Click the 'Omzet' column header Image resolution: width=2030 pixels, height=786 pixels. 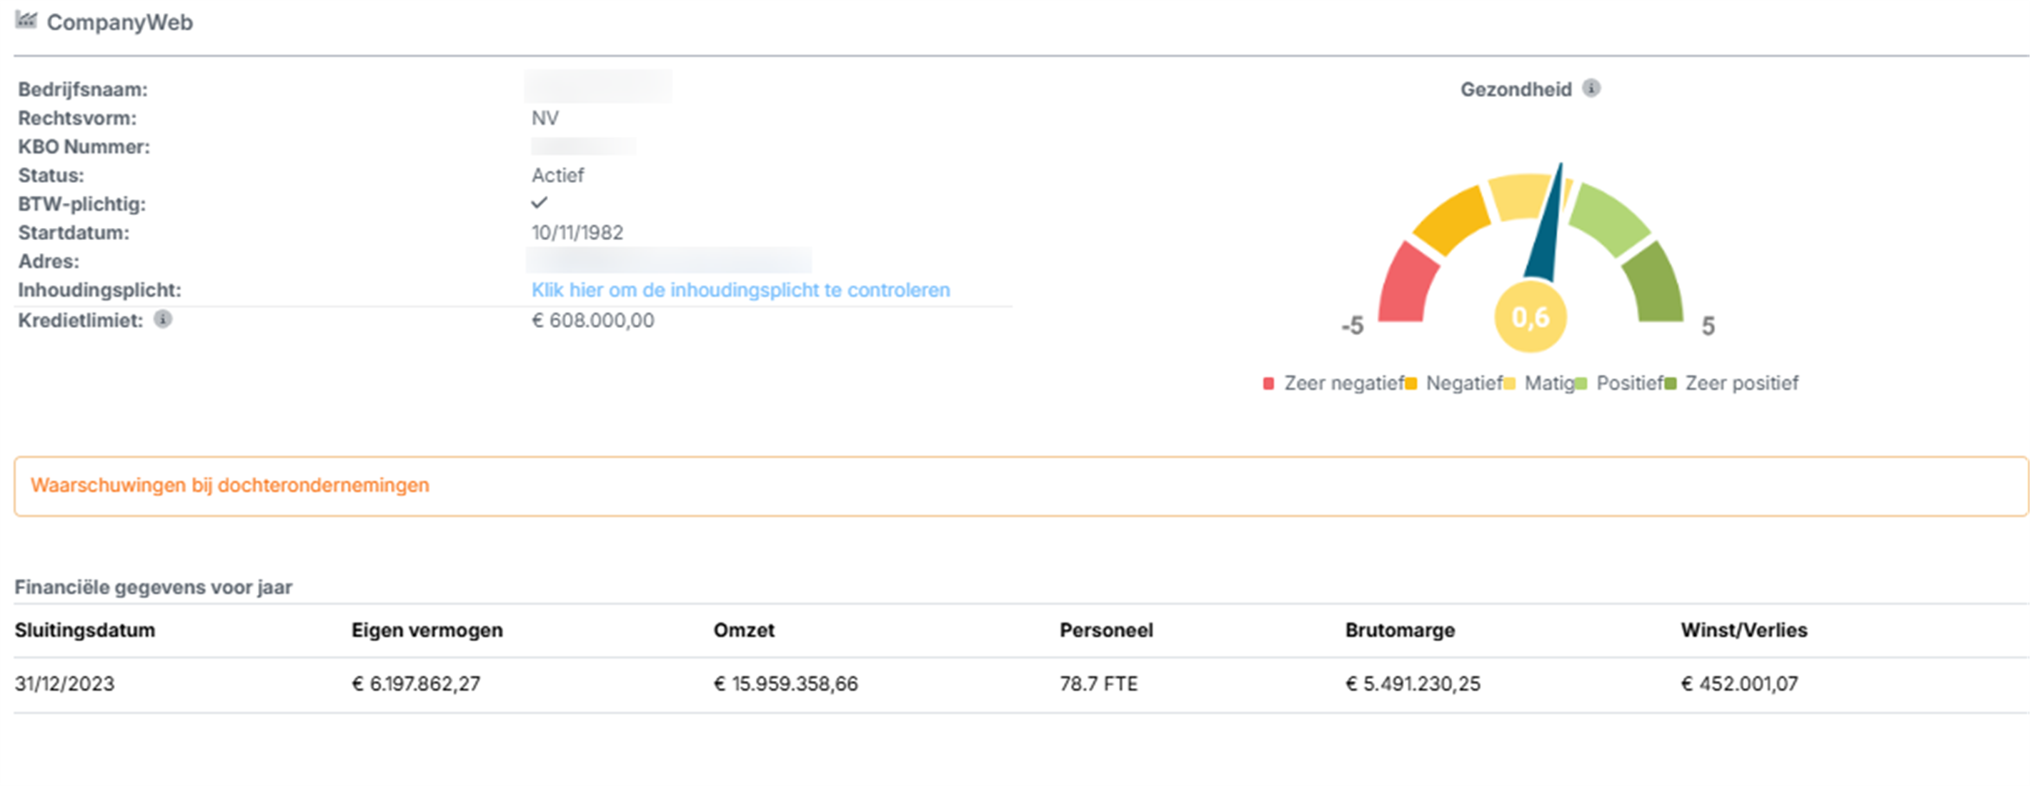743,630
